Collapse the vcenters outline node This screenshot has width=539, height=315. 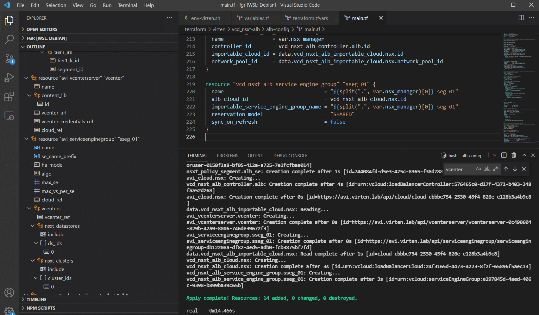coord(29,208)
